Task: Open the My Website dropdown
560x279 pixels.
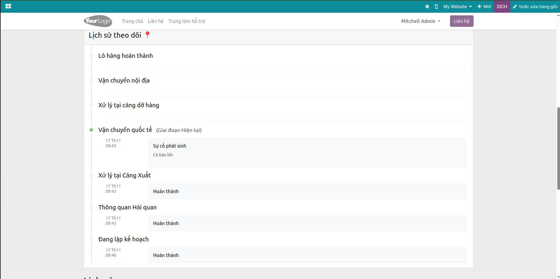Action: (x=457, y=6)
